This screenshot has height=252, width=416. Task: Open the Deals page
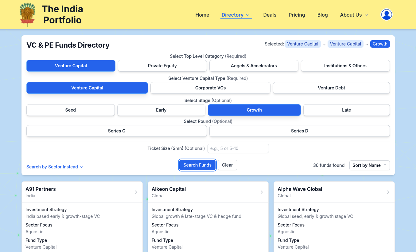270,15
